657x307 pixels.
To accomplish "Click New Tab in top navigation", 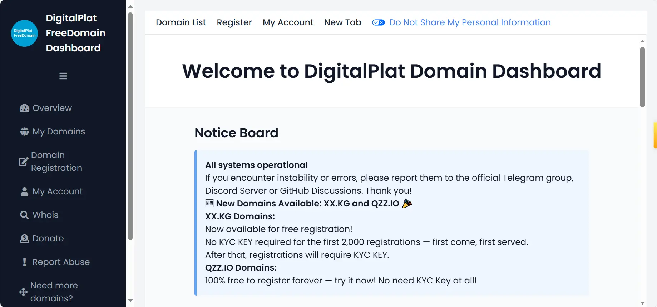I will point(343,22).
